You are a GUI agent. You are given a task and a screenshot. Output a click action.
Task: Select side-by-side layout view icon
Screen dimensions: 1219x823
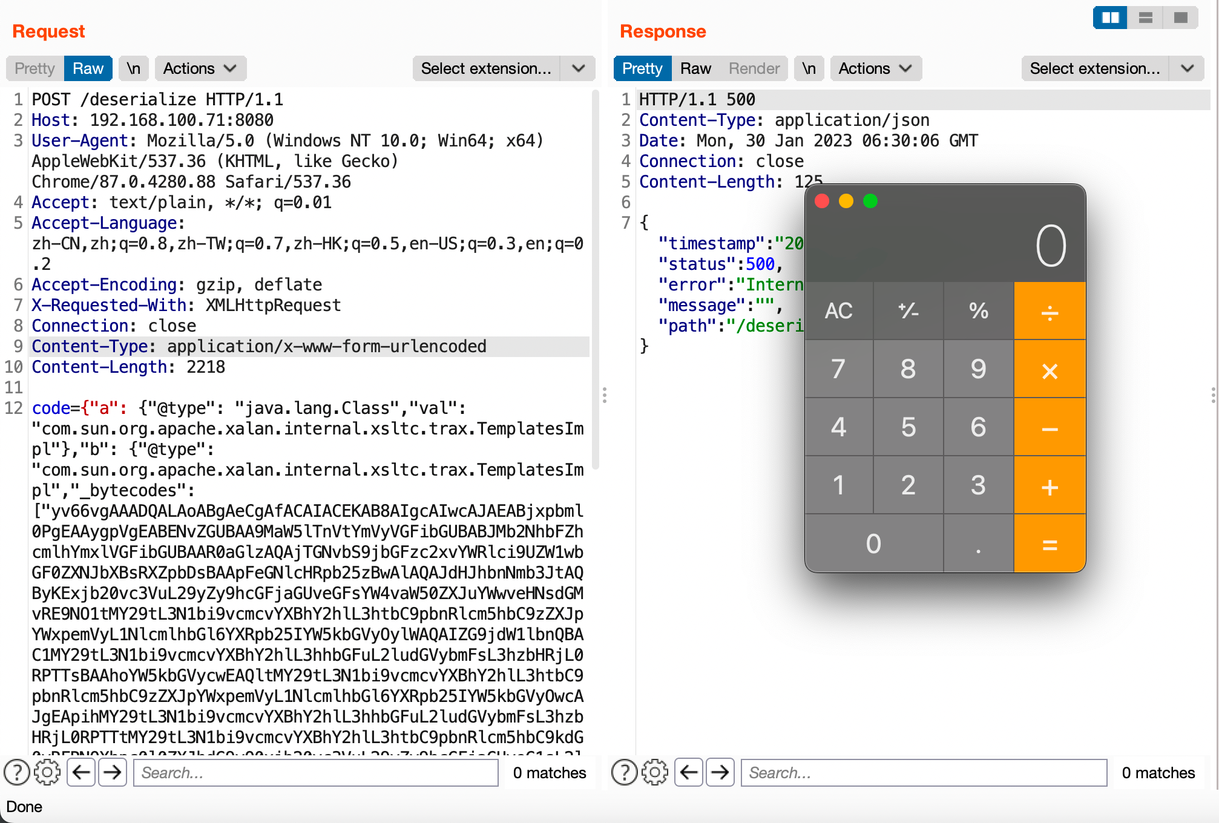tap(1110, 18)
